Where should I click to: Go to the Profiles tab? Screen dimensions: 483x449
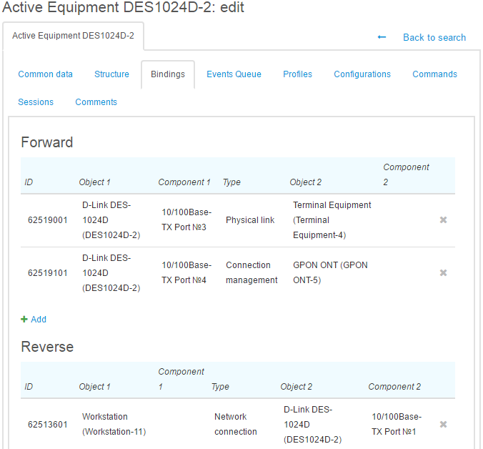point(297,74)
